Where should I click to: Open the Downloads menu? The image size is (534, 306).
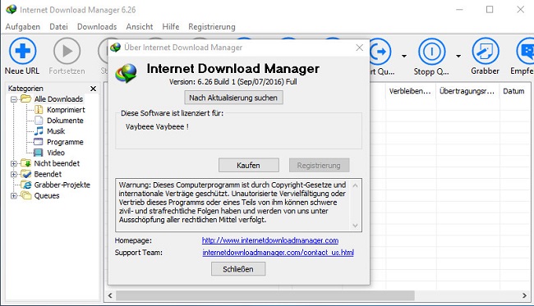[97, 26]
